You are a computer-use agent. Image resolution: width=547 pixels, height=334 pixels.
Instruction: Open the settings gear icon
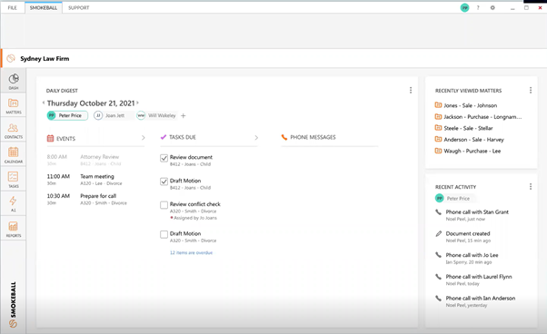tap(492, 7)
